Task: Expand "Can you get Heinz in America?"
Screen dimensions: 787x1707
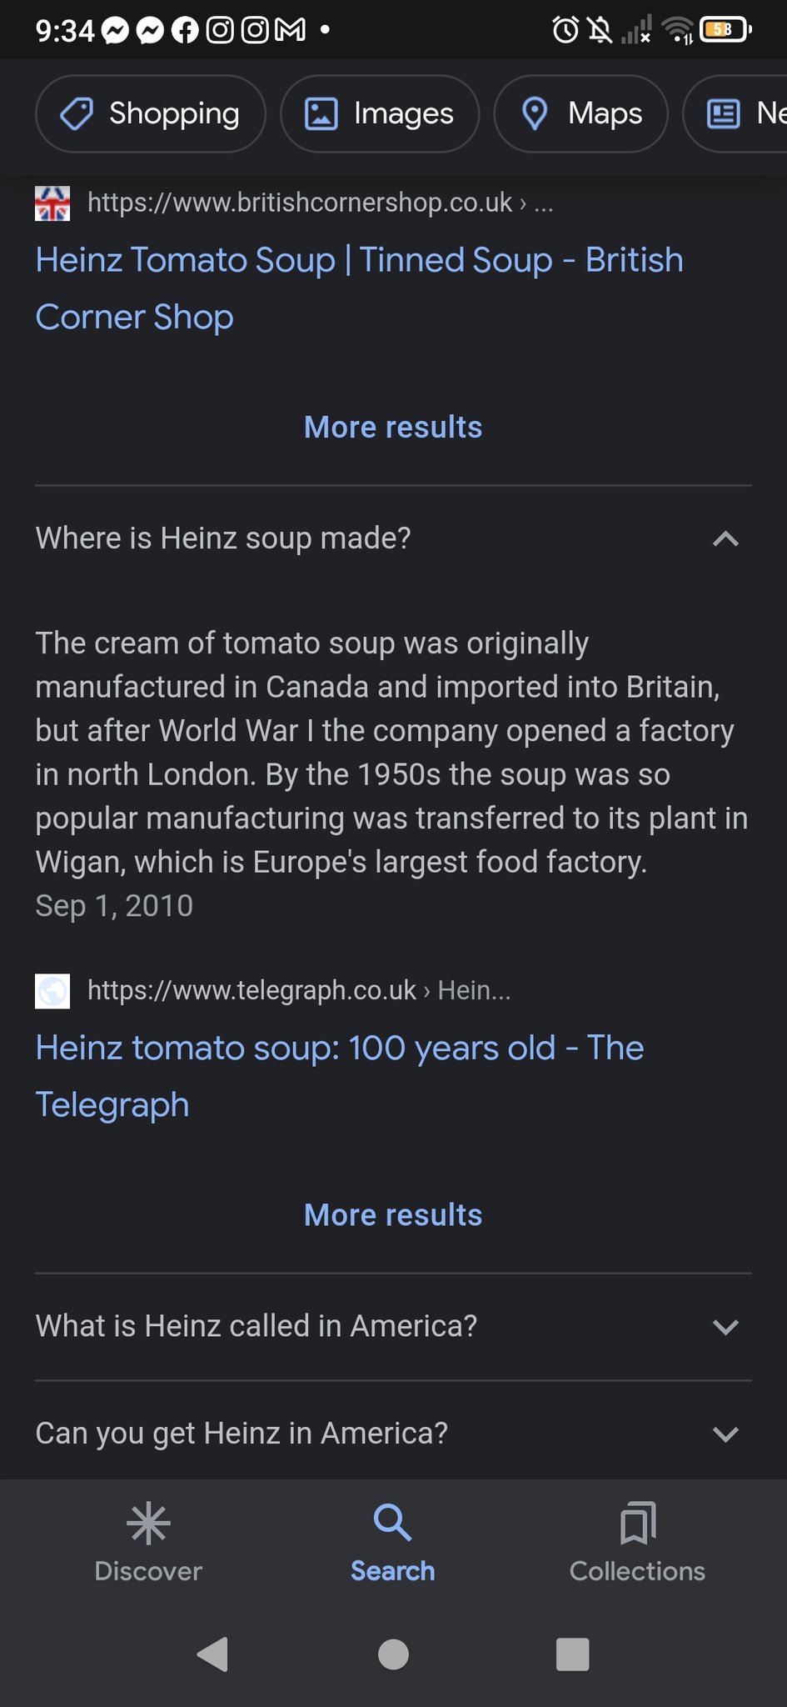Action: point(725,1434)
